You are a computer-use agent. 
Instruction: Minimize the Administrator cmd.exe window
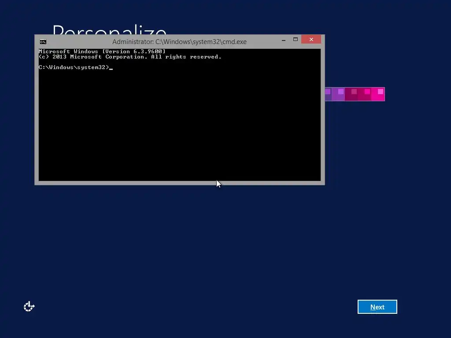(284, 40)
